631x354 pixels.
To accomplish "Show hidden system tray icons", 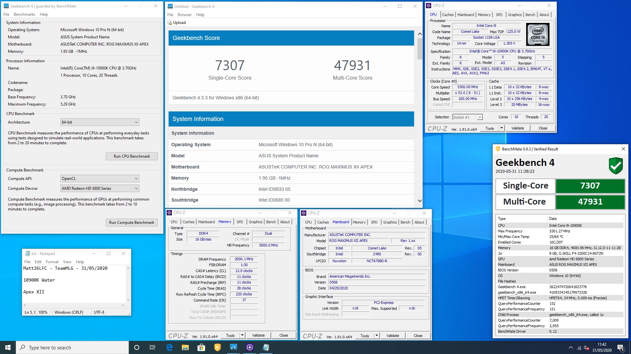I will pos(571,347).
